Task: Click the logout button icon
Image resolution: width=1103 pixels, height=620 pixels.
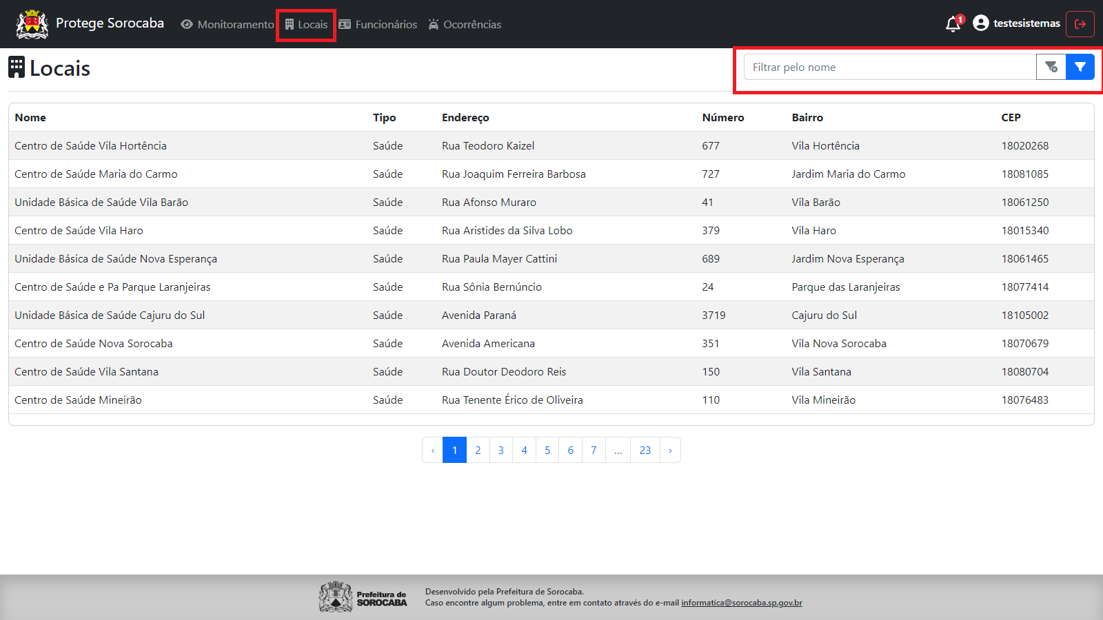Action: (x=1080, y=24)
